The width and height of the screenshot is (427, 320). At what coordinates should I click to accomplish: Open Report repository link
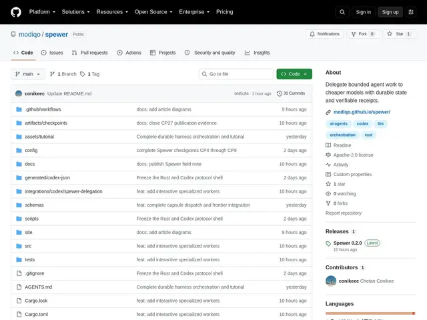[x=344, y=213]
